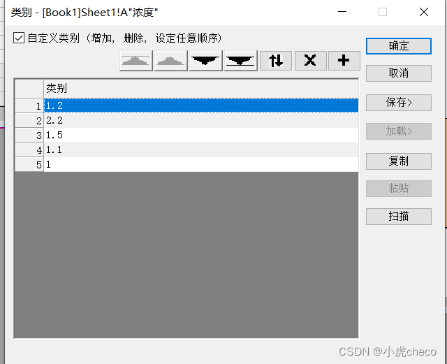Open the 保存> save menu
Image resolution: width=447 pixels, height=364 pixels.
tap(399, 103)
